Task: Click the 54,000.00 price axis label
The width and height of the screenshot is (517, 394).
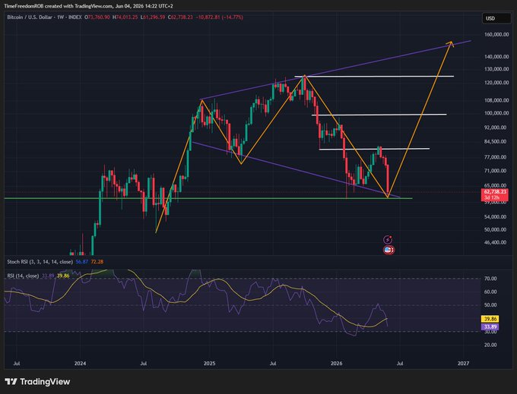Action: click(x=495, y=216)
